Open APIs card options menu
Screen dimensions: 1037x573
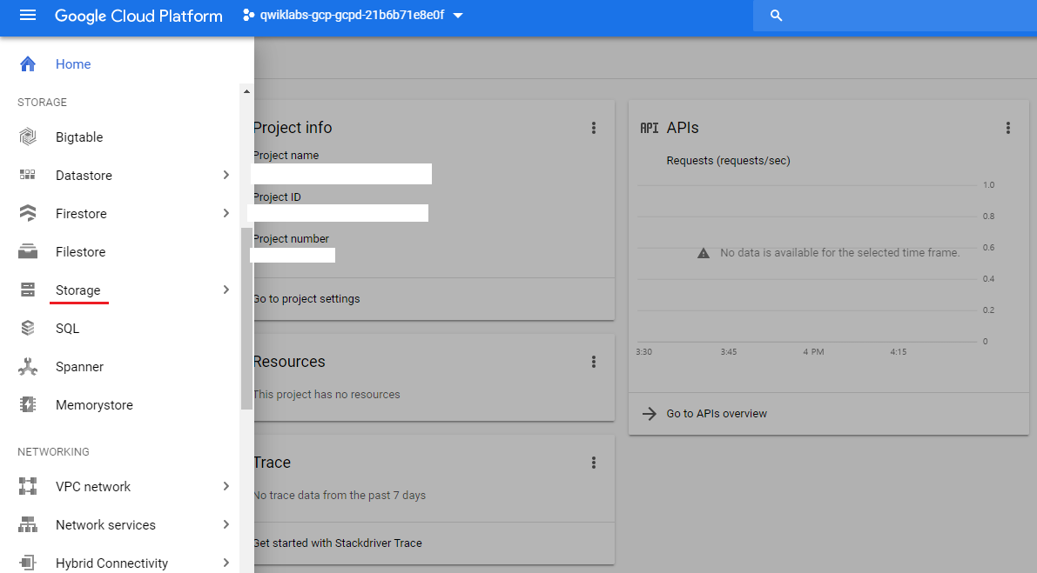click(1008, 128)
